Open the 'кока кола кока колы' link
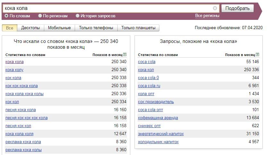The width and height of the screenshot is (269, 155). pyautogui.click(x=25, y=94)
